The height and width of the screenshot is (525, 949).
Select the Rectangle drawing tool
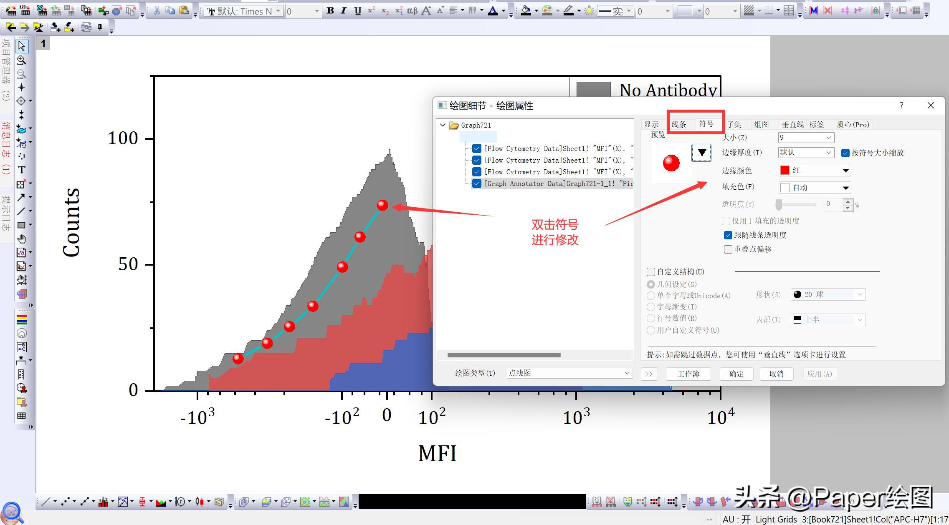(21, 225)
